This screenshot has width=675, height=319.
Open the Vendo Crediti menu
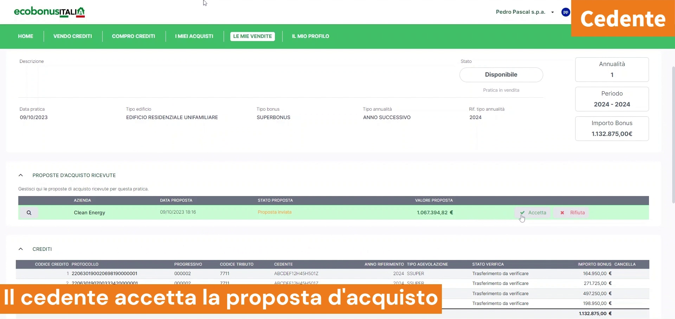point(72,36)
